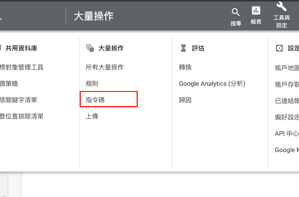The image size is (299, 197).
Task: Open the audience manager (標對象管理工具) link
Action: (x=21, y=67)
